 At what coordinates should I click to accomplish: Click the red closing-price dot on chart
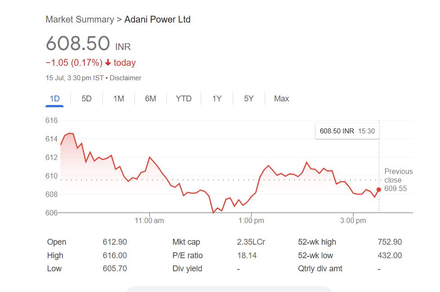click(x=379, y=190)
